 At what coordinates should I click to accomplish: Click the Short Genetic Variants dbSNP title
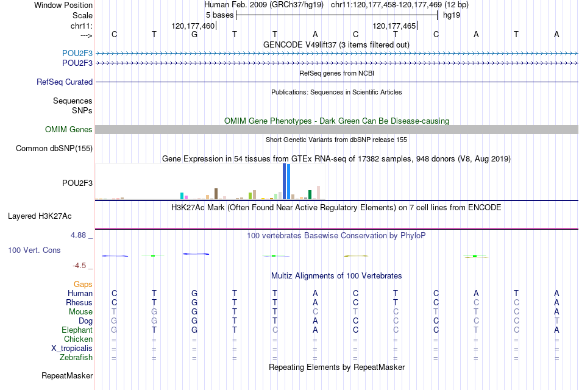[x=336, y=140]
